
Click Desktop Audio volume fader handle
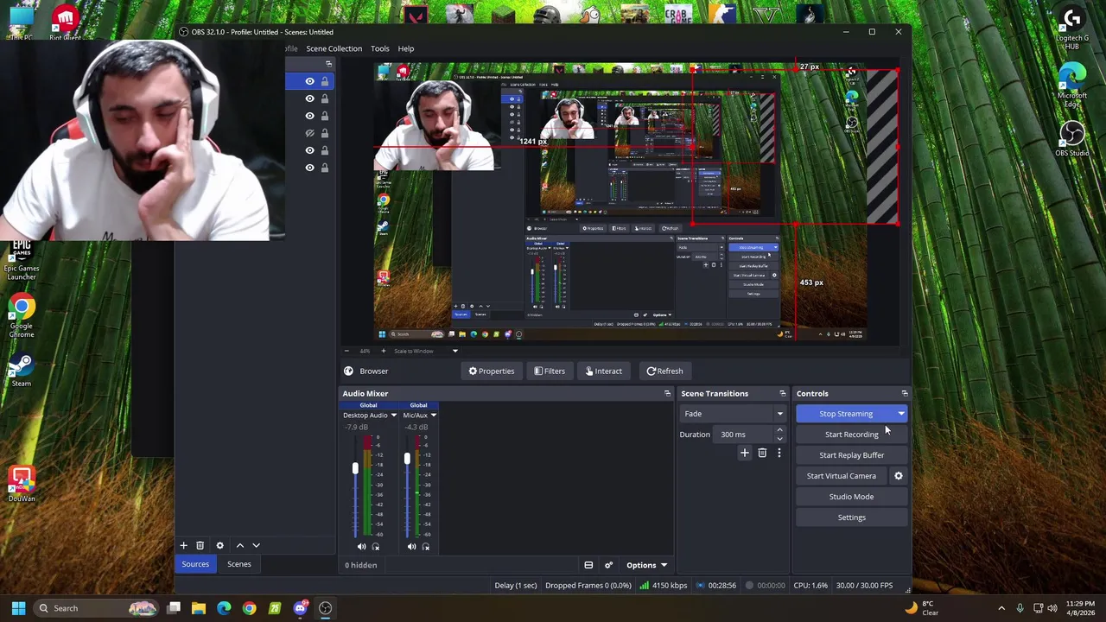tap(354, 468)
